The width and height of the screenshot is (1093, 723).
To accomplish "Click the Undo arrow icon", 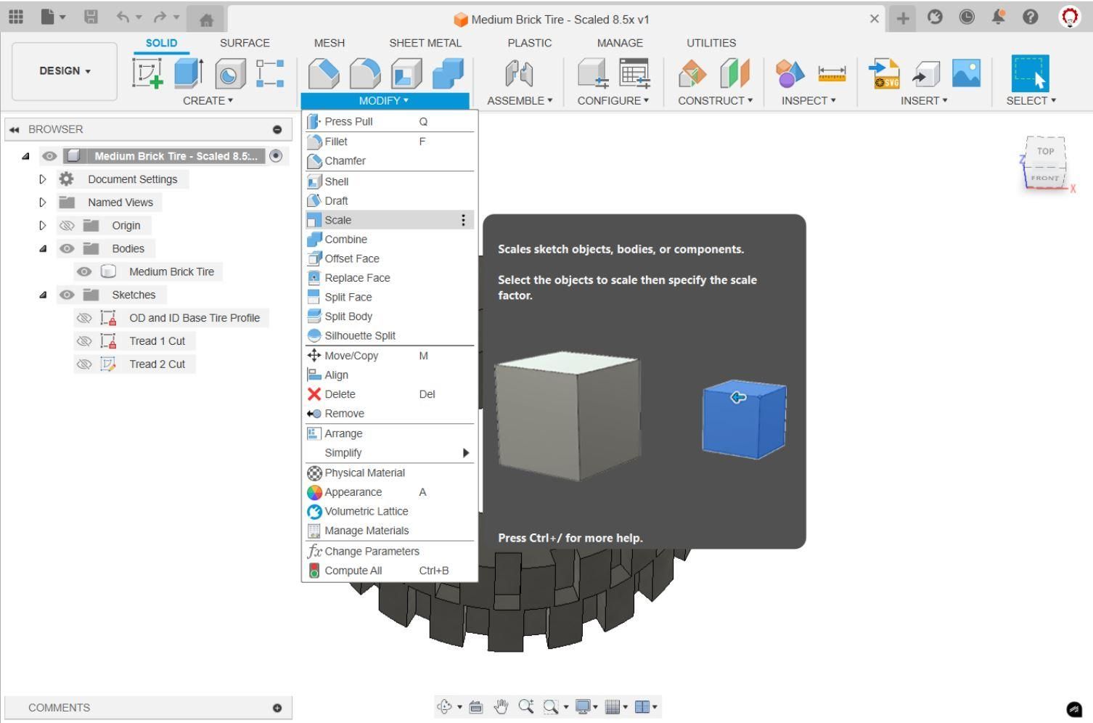I will tap(123, 17).
